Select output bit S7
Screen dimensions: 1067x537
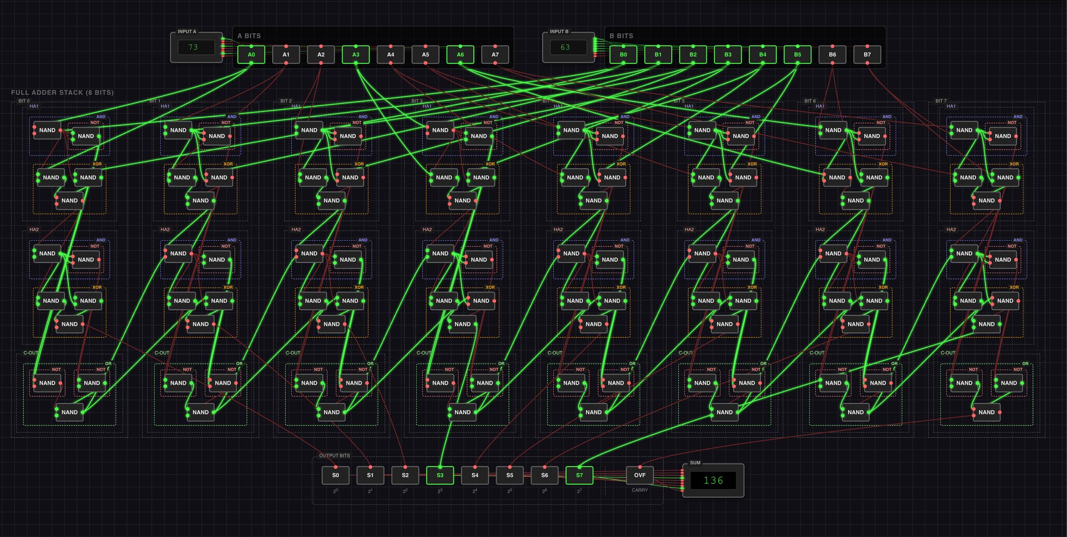coord(579,475)
